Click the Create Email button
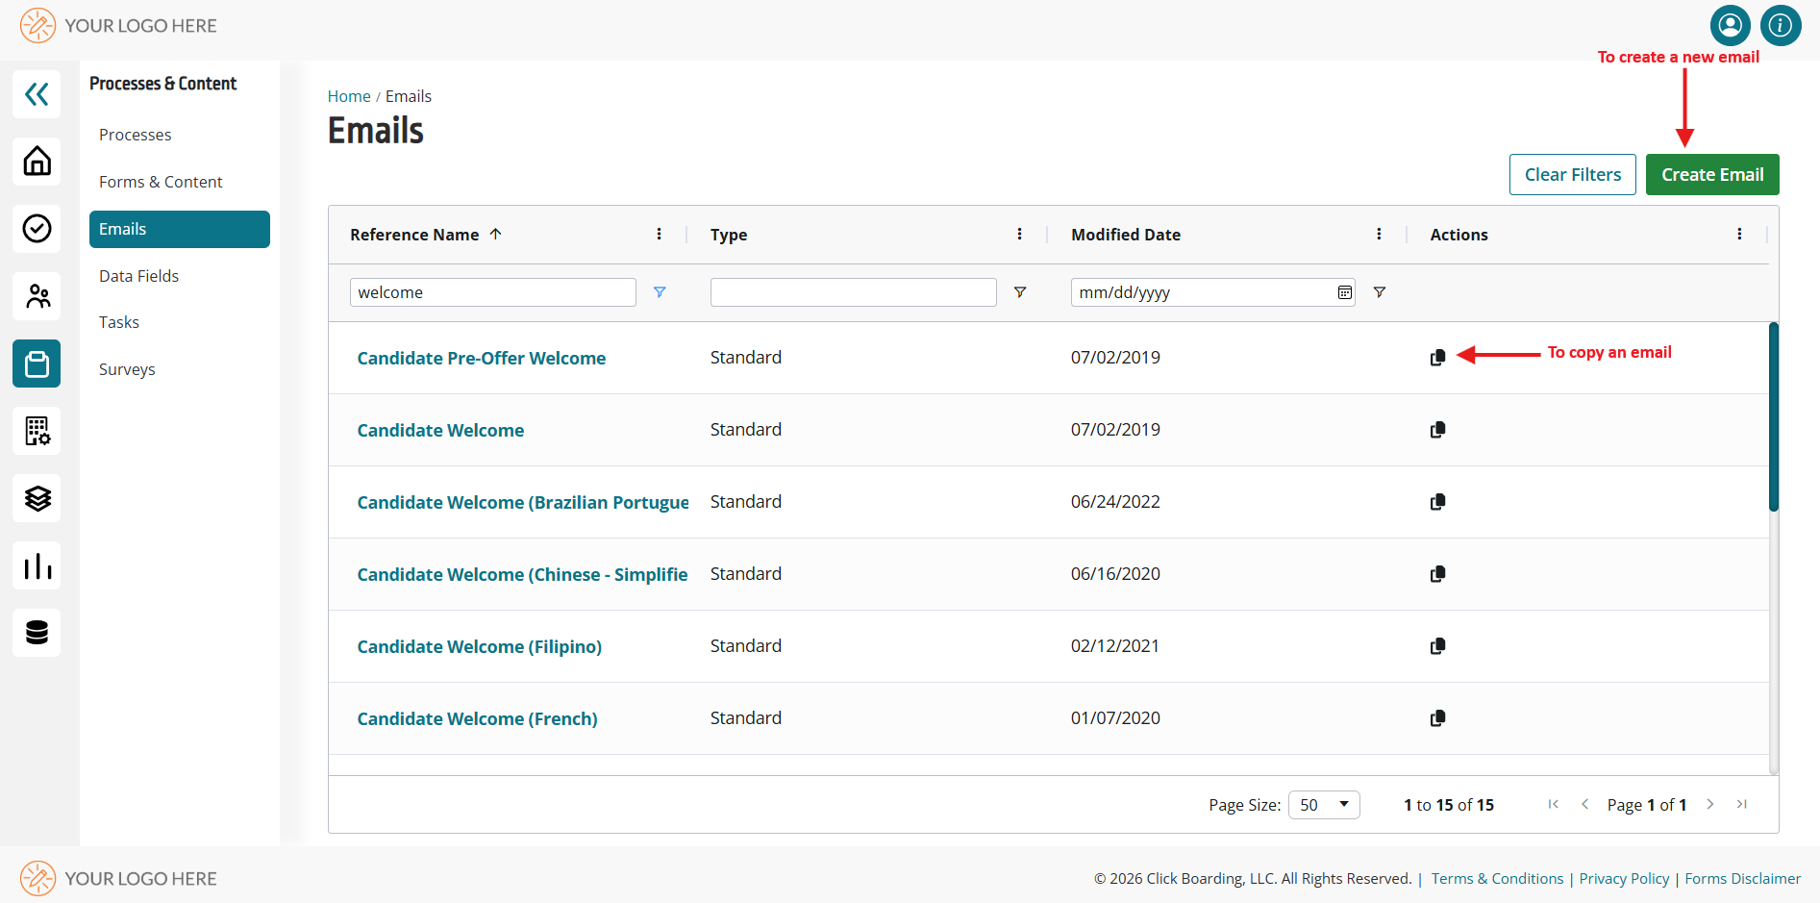 tap(1712, 175)
